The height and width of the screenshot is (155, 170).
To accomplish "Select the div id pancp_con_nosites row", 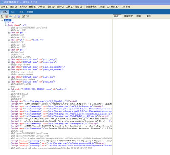I will click(37, 69).
